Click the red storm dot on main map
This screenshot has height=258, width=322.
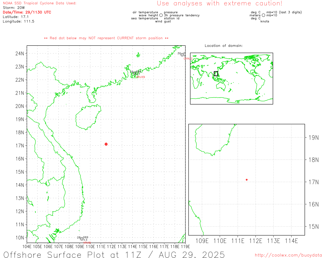[x=106, y=144]
